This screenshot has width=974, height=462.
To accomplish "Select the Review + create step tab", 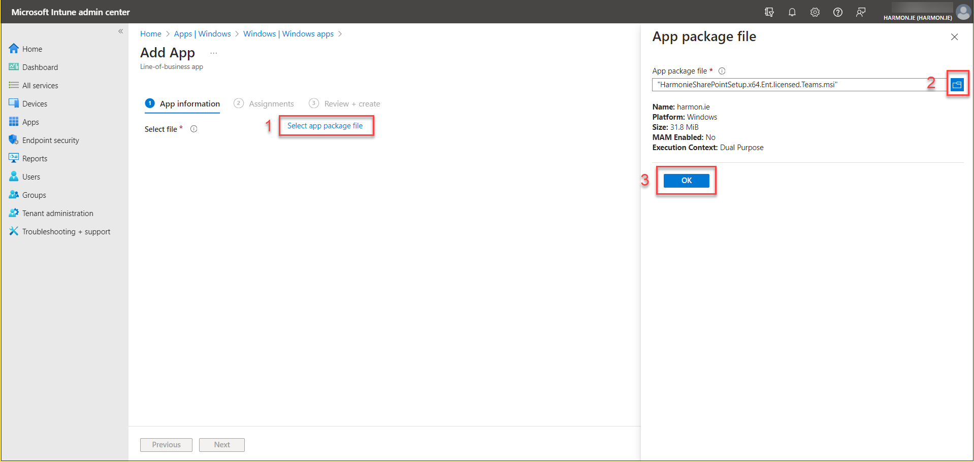I will click(344, 104).
